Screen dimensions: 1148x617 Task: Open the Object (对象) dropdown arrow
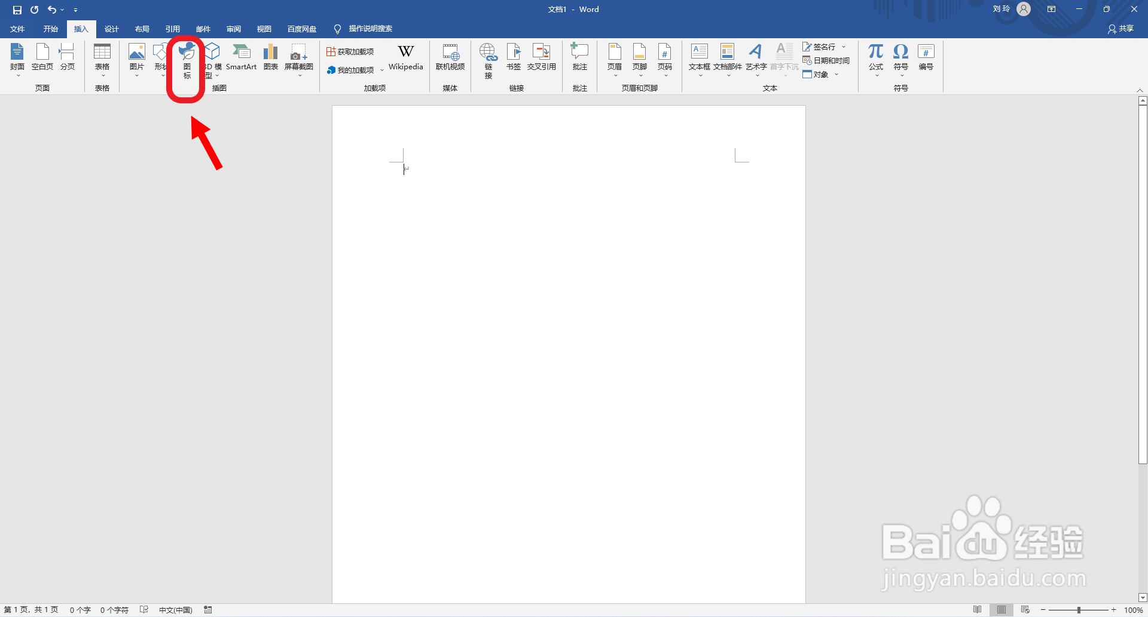coord(836,75)
